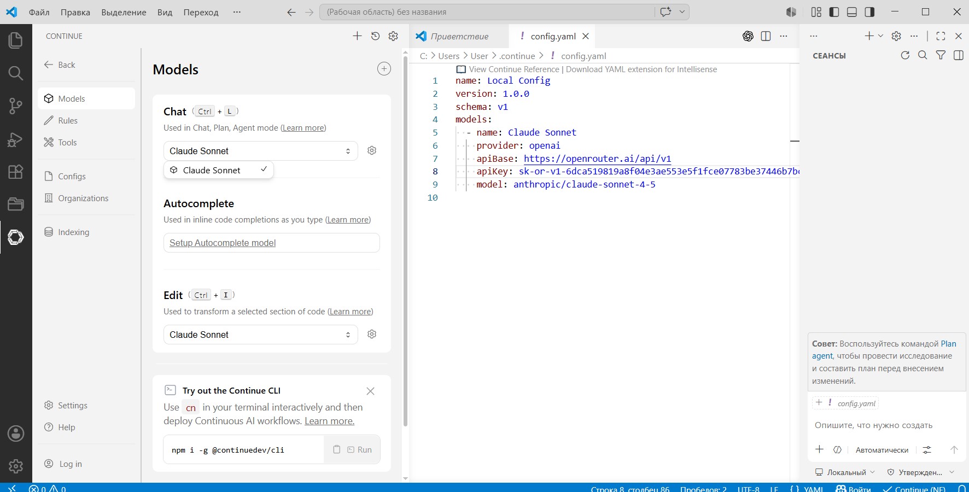The width and height of the screenshot is (969, 492).
Task: Close the config.yaml tab
Action: 586,36
